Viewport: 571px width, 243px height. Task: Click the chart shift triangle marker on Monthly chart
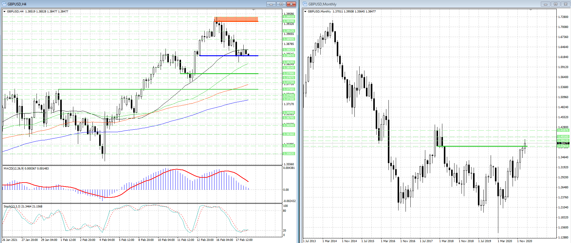(531, 10)
